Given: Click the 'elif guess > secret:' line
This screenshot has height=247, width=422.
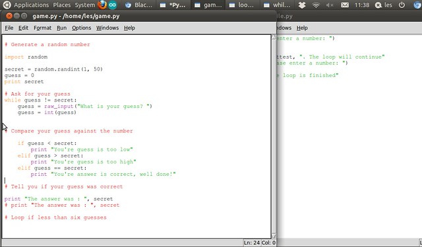Looking at the screenshot, I should click(x=51, y=156).
